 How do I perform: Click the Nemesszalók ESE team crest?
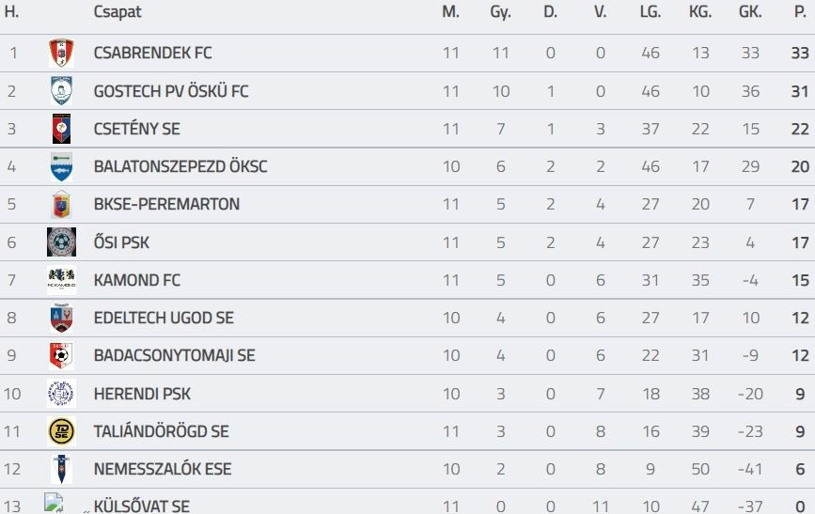click(x=61, y=469)
